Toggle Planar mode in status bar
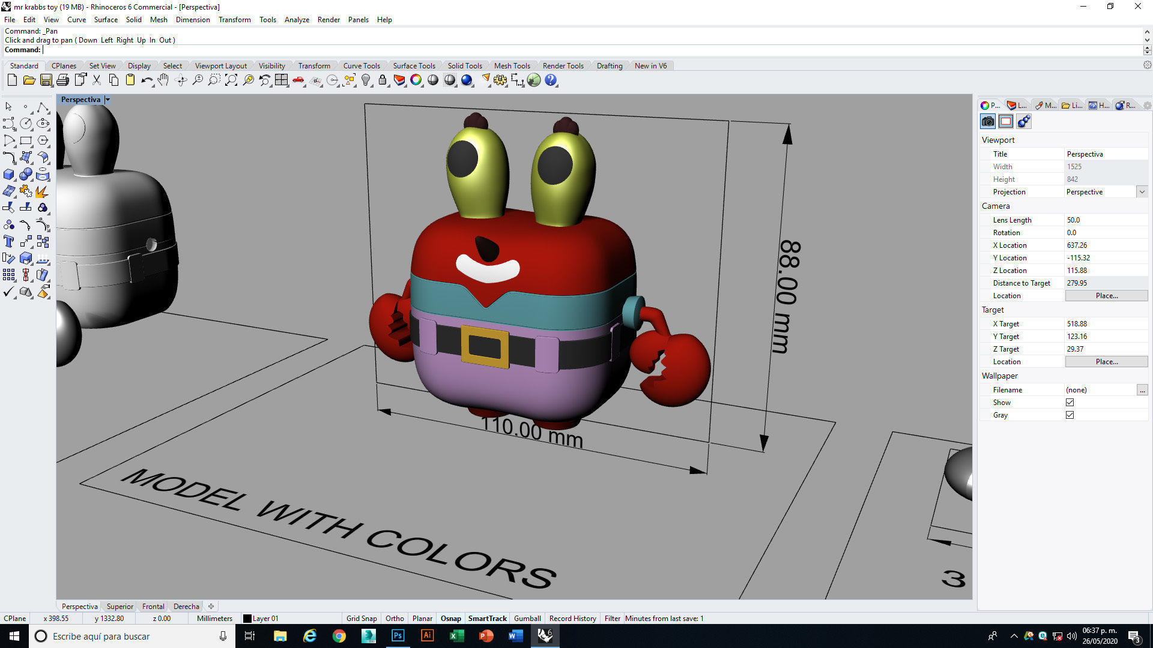Image resolution: width=1153 pixels, height=648 pixels. pyautogui.click(x=422, y=619)
